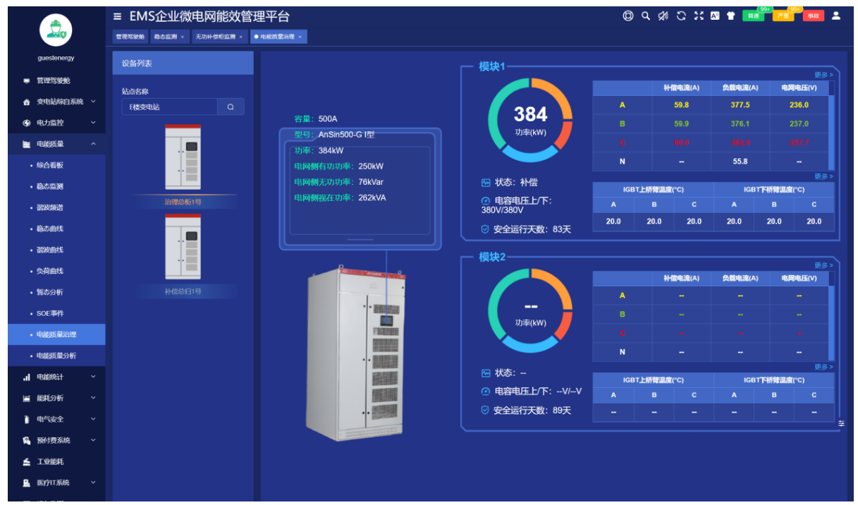
Task: Click 更多 link above 模块1 current table
Action: tap(823, 75)
